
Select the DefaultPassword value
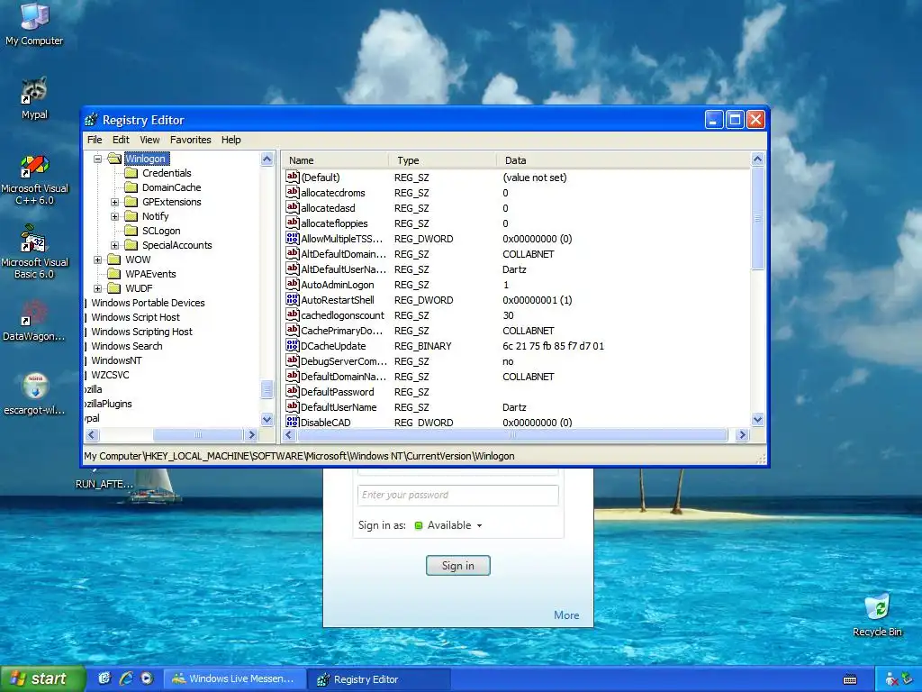[x=337, y=392]
